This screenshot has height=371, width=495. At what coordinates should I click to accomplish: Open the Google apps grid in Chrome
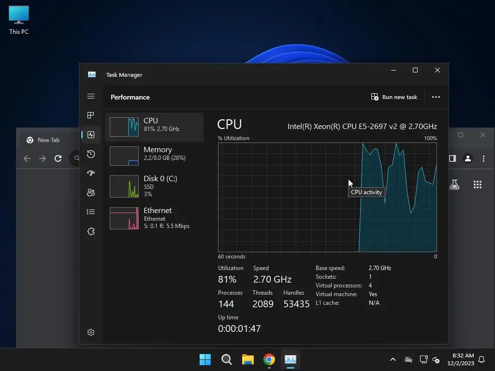pos(478,185)
